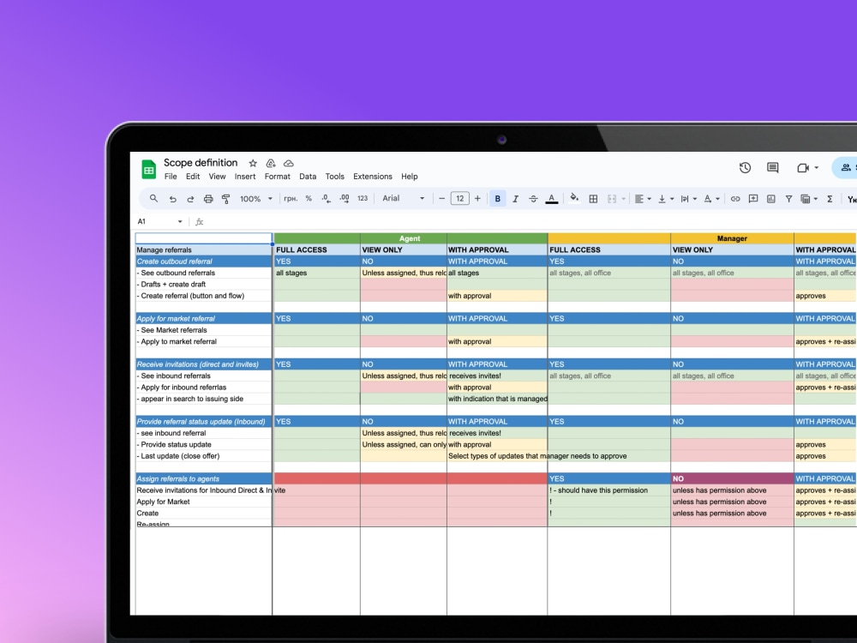
Task: Open the comments panel icon
Action: point(773,168)
